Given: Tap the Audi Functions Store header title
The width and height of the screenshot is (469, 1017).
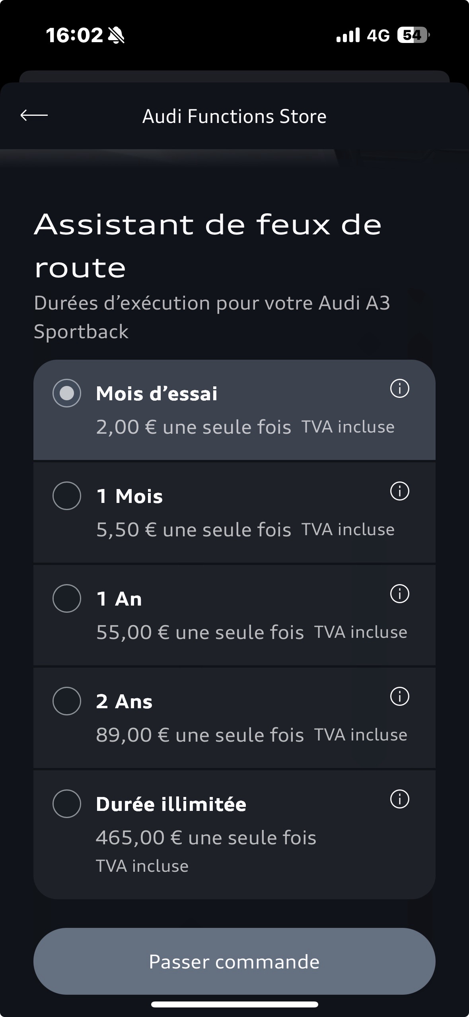Looking at the screenshot, I should 234,117.
